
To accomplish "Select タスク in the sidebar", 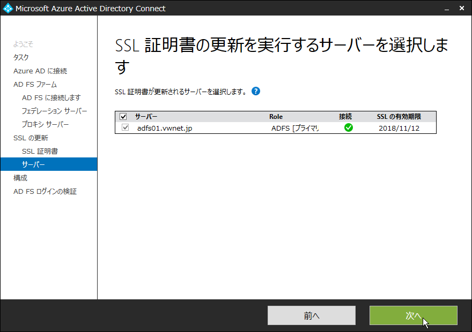I will tap(21, 57).
